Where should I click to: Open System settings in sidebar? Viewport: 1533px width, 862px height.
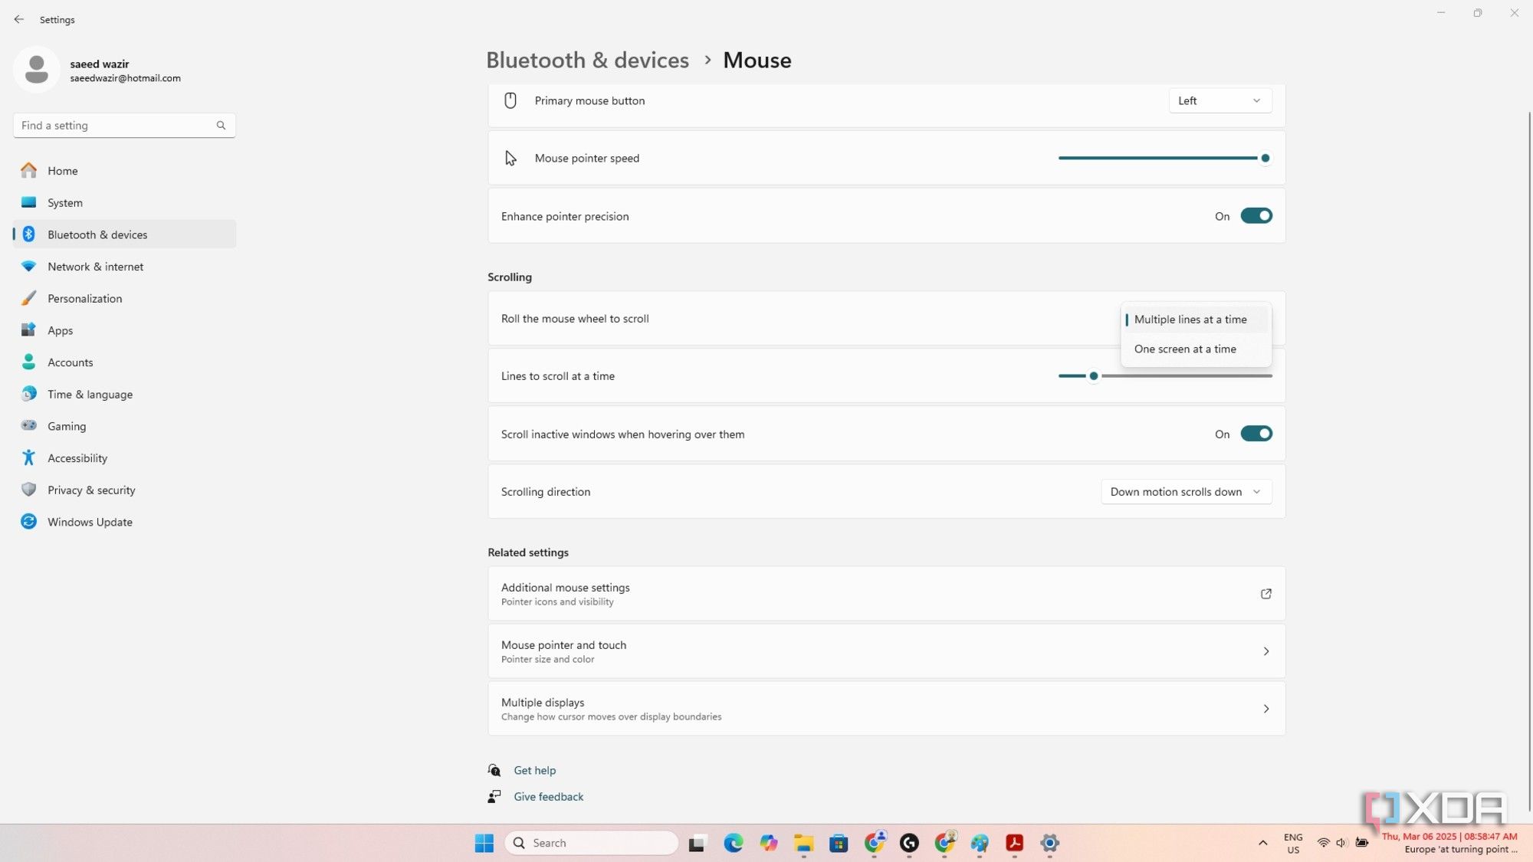[124, 202]
